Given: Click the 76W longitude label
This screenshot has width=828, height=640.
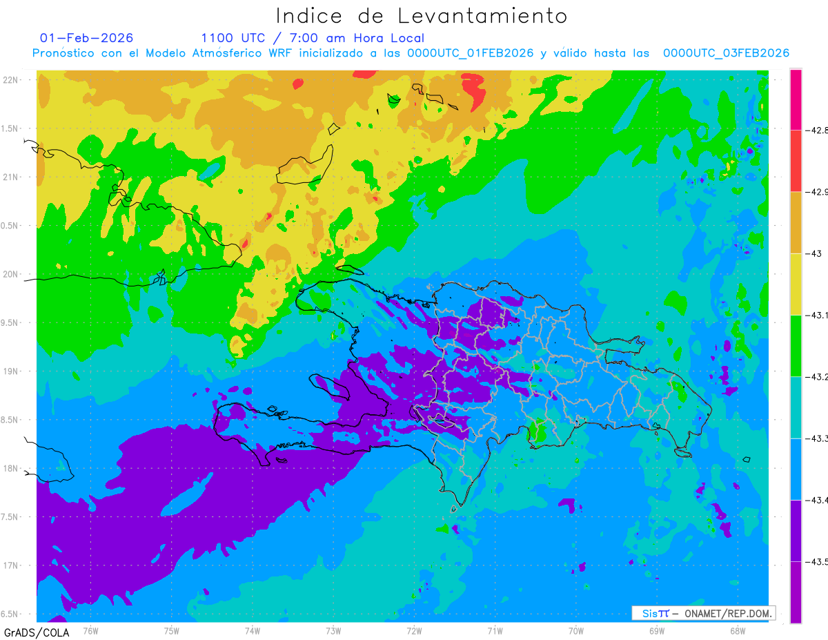Looking at the screenshot, I should point(90,630).
